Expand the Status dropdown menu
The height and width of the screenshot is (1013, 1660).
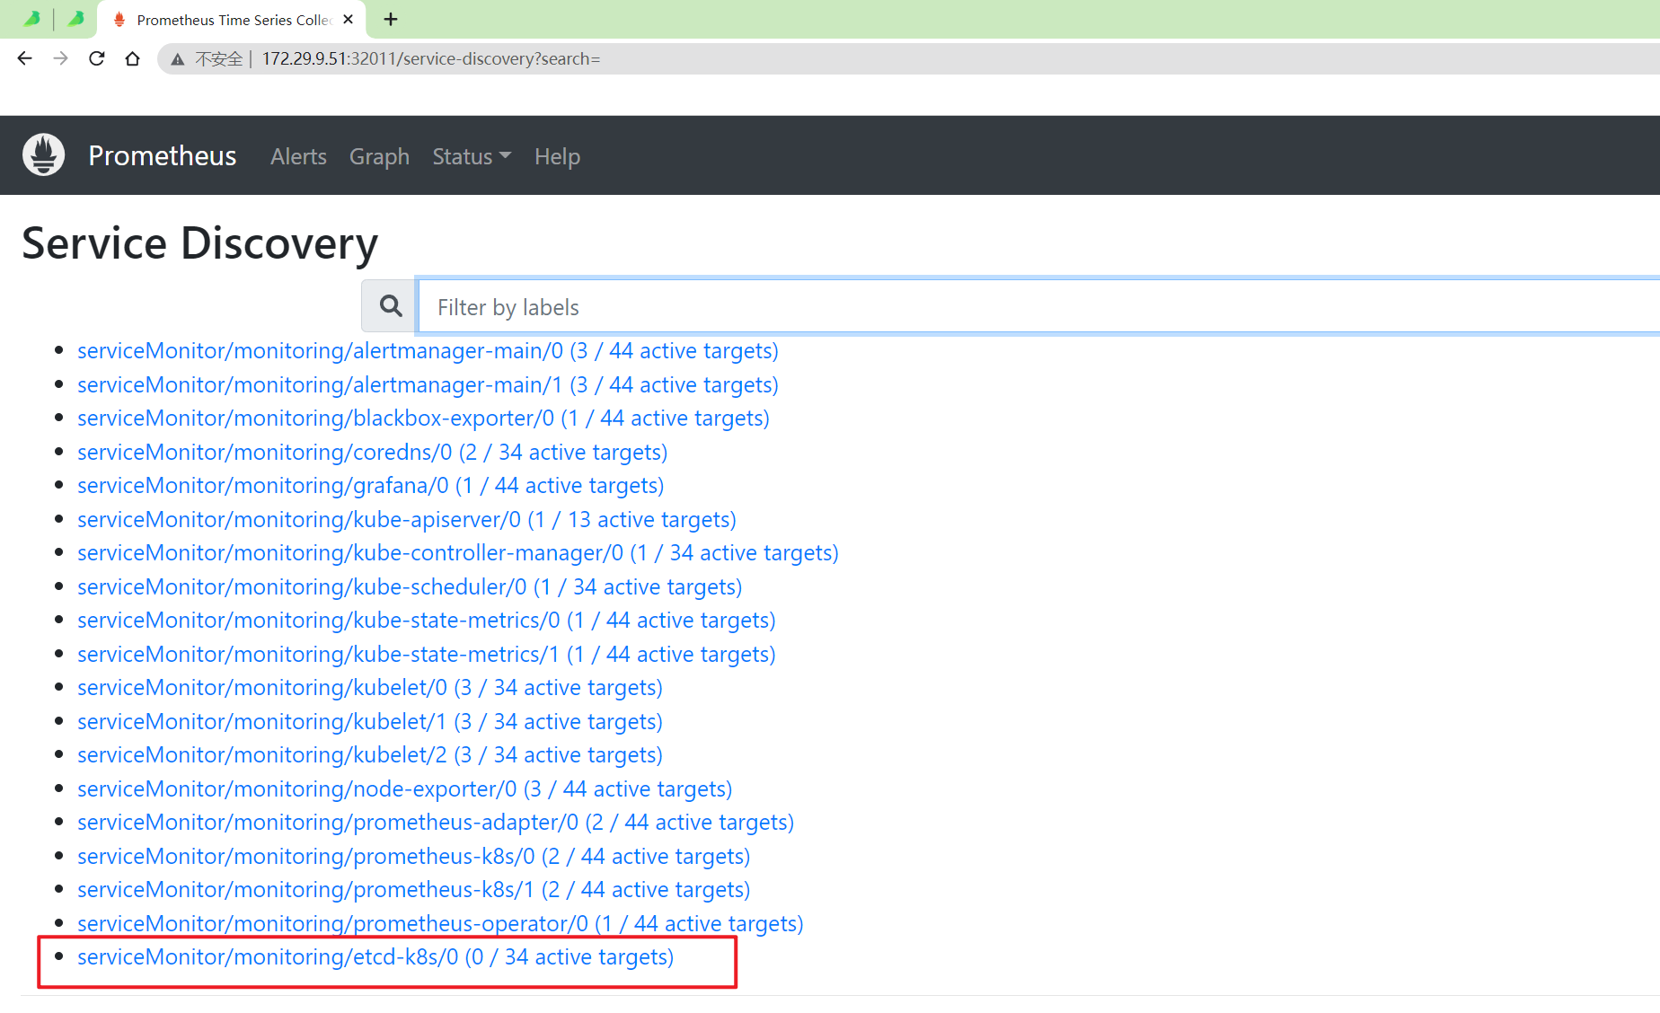coord(472,156)
